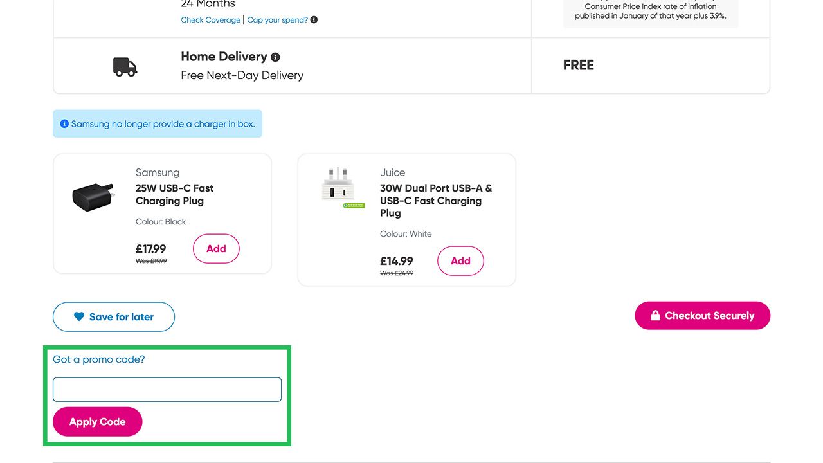This screenshot has width=823, height=463.
Task: Add the Samsung 25W charging plug
Action: point(216,249)
